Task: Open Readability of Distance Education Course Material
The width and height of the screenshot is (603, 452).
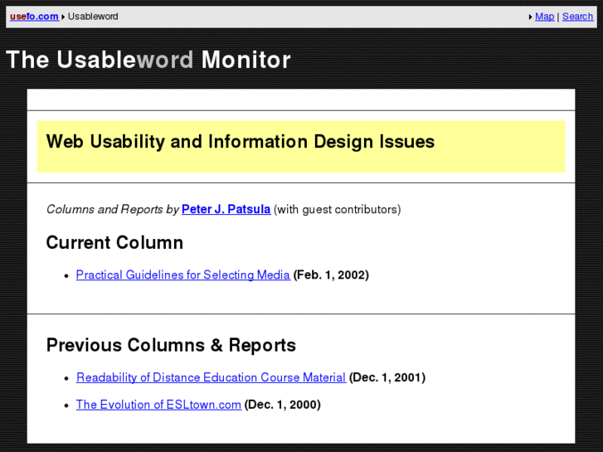Action: pyautogui.click(x=212, y=377)
